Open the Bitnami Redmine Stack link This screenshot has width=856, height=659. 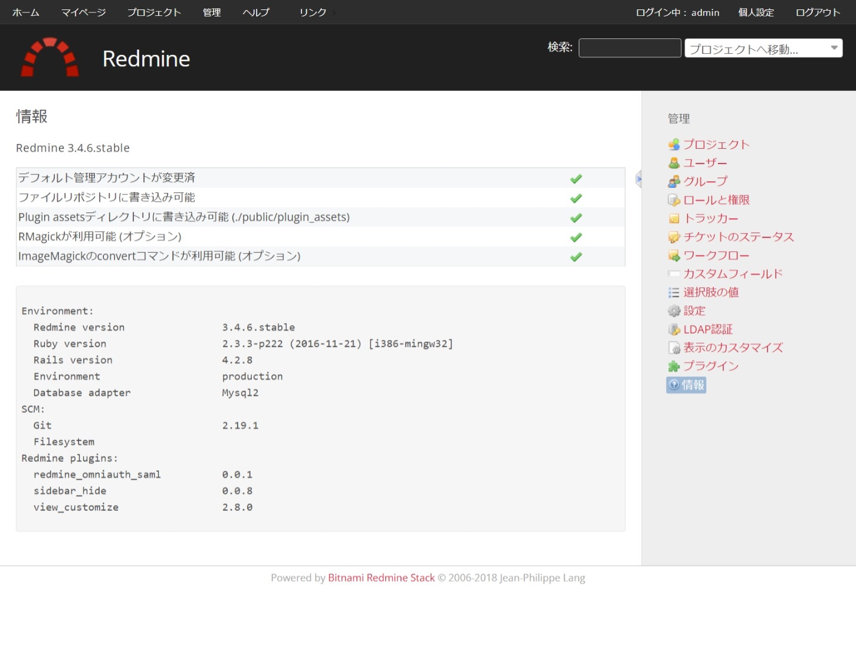pos(381,578)
